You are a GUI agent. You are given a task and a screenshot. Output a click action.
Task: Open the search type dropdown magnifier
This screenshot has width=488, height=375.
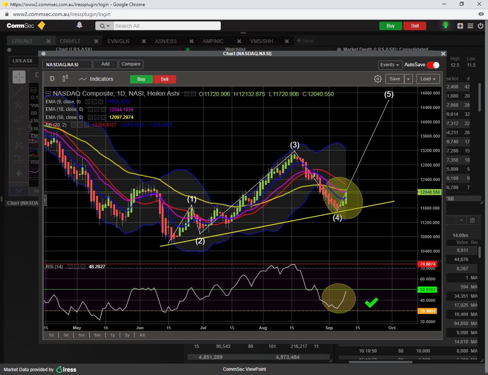[x=104, y=26]
